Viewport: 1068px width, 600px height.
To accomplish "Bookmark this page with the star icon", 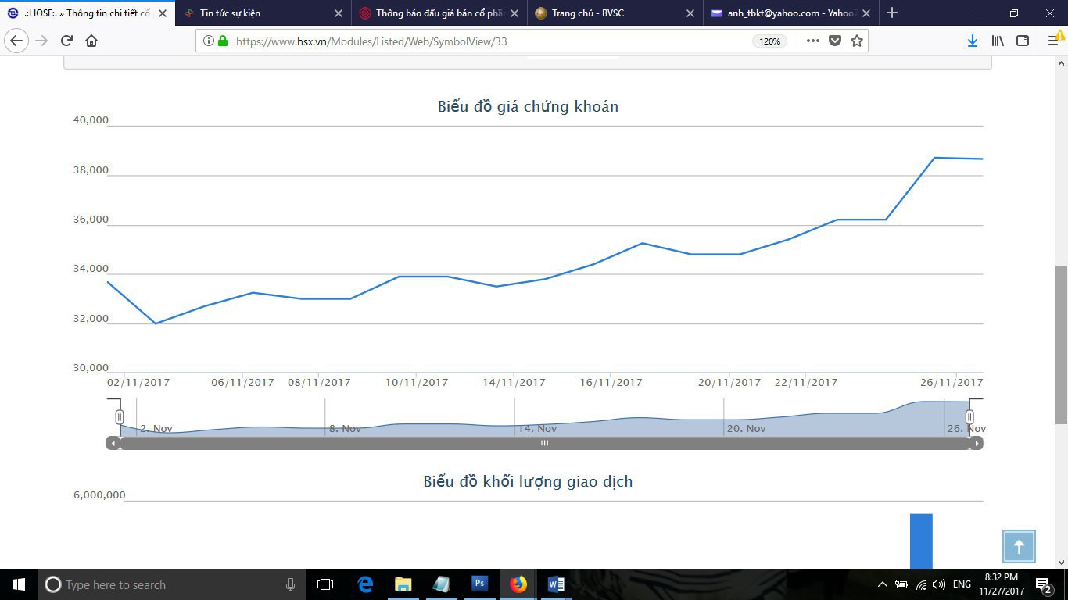I will point(857,41).
